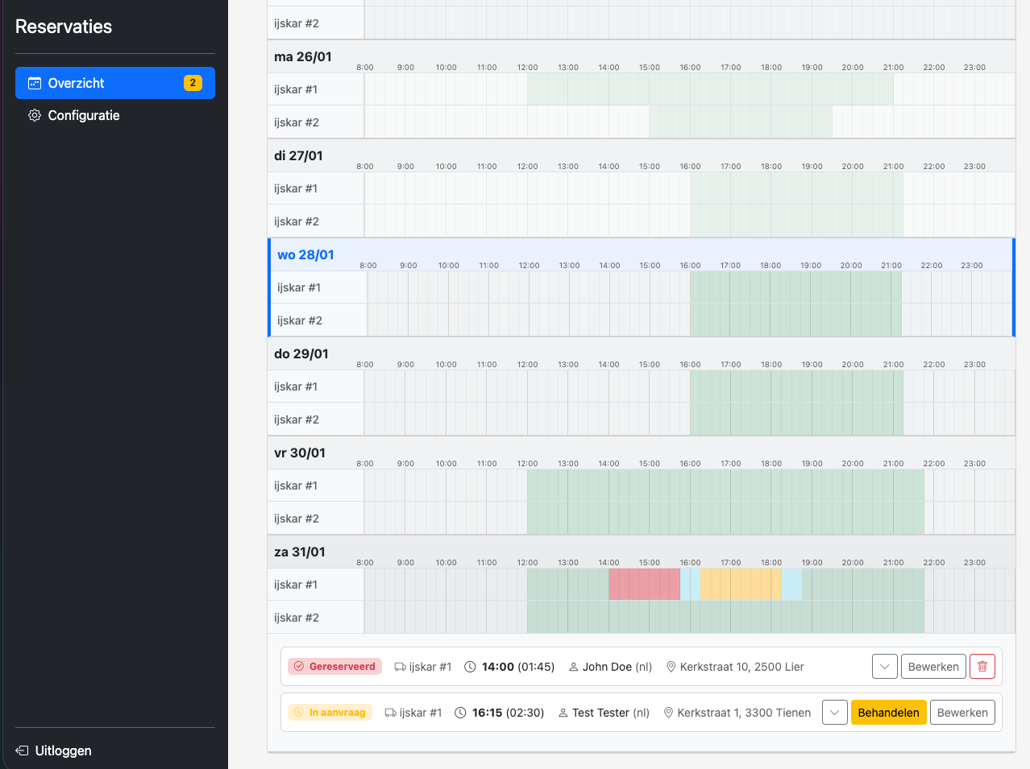Click the Test Tester (nl) name
Screen dimensions: 1030x769
[611, 713]
